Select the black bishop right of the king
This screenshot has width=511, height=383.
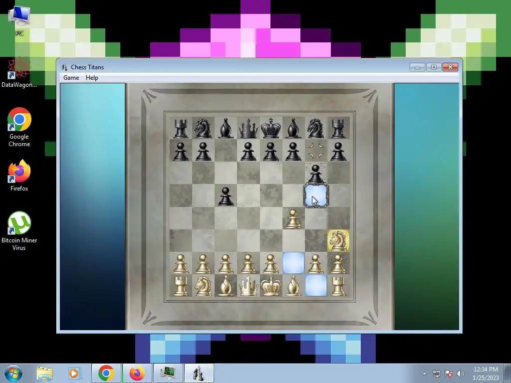click(293, 128)
